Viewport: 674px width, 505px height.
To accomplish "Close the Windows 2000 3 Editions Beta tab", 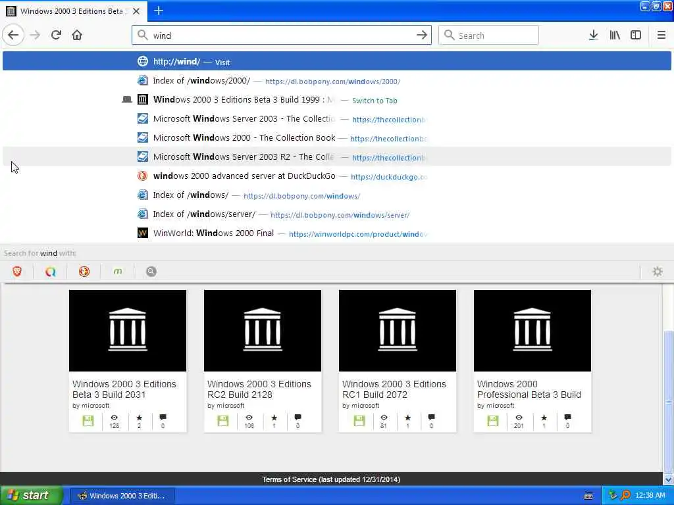I will coord(136,11).
